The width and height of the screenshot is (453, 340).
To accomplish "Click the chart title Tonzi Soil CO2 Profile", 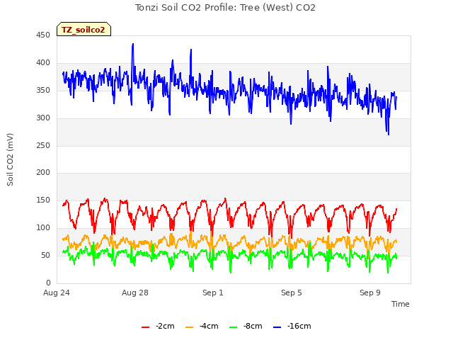I will pyautogui.click(x=225, y=8).
